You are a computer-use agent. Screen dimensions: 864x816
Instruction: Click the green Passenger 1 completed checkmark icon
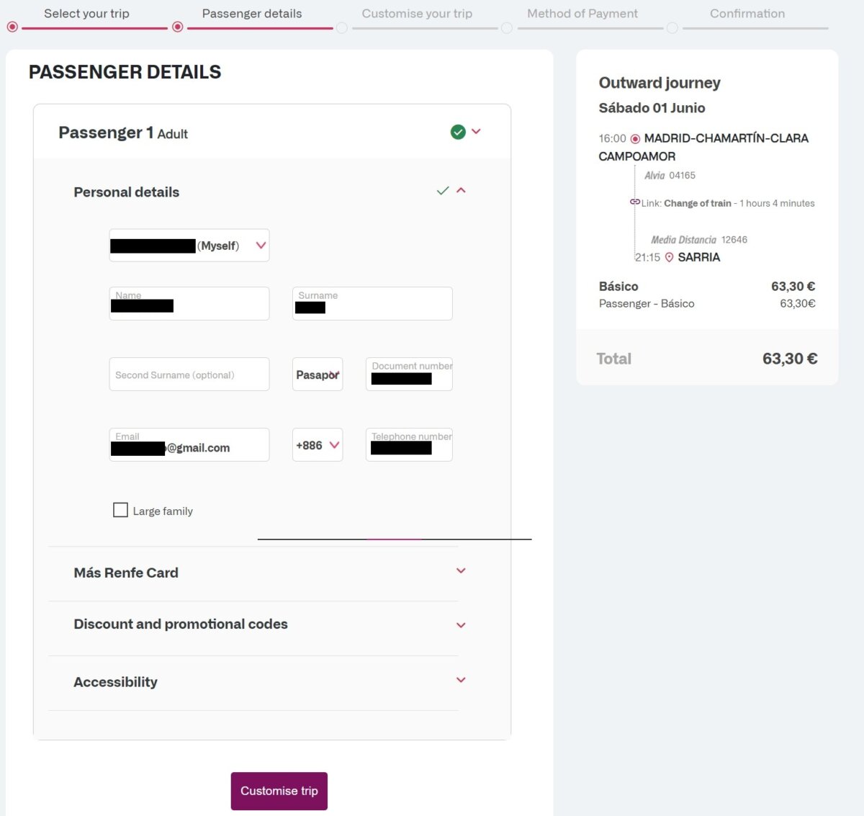(458, 132)
